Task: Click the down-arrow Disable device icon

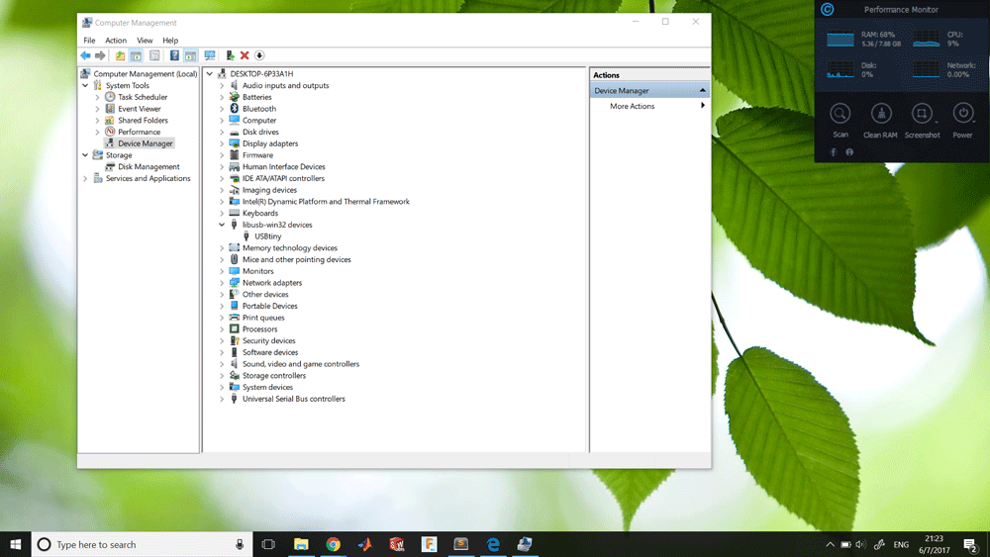Action: point(258,55)
